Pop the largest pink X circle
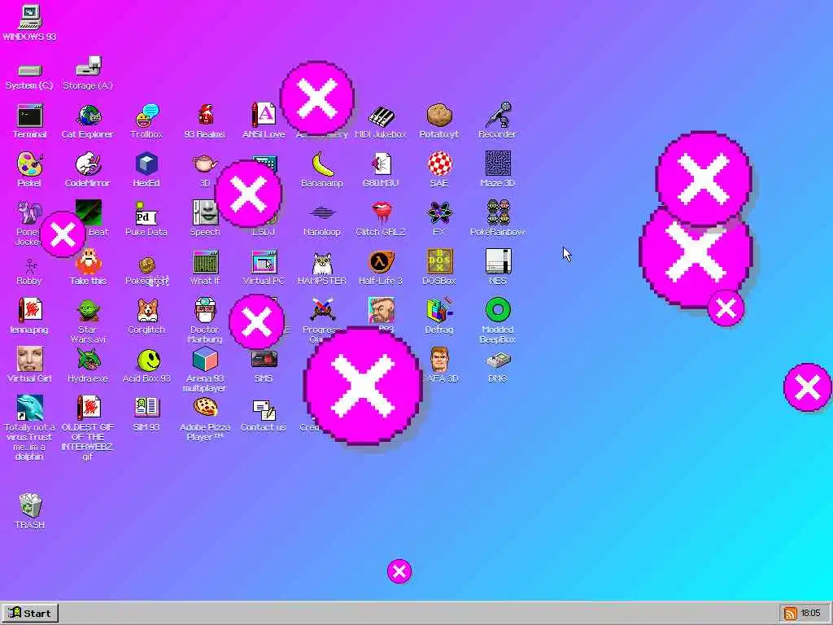 point(363,386)
